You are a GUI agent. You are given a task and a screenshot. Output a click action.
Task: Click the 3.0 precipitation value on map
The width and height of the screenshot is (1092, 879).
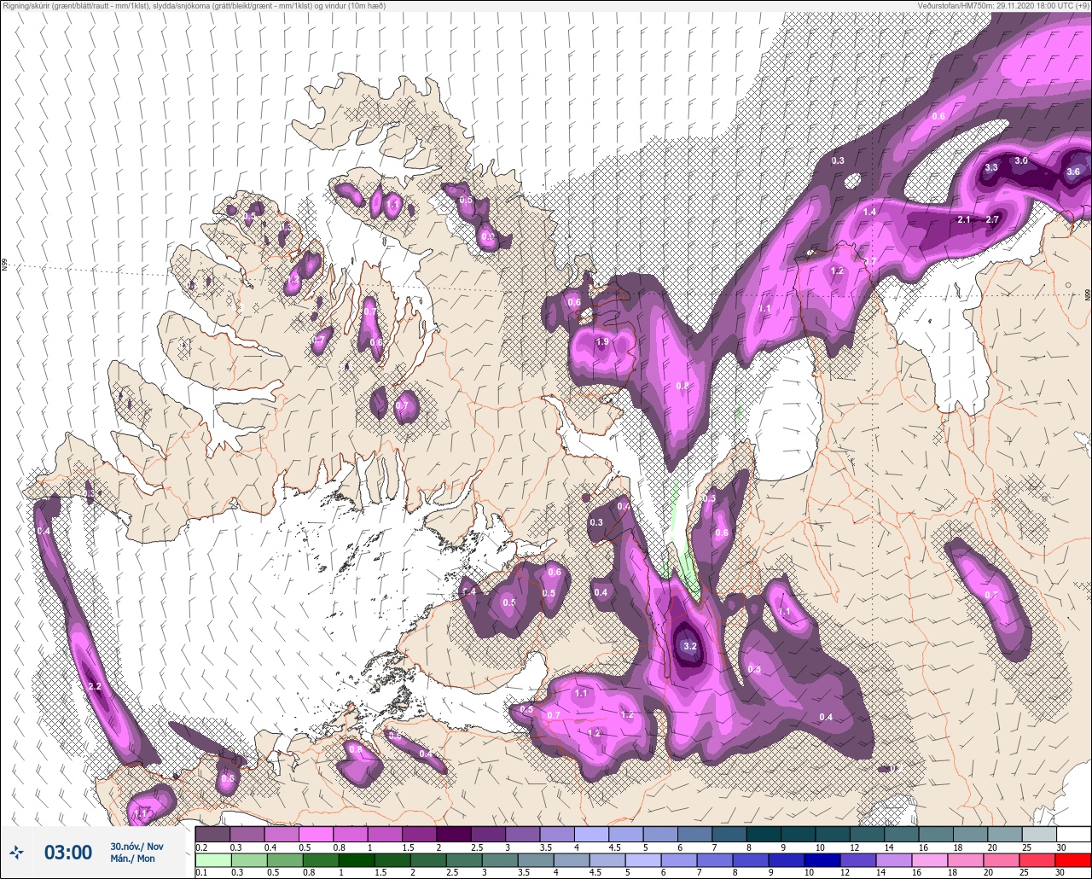[1021, 160]
